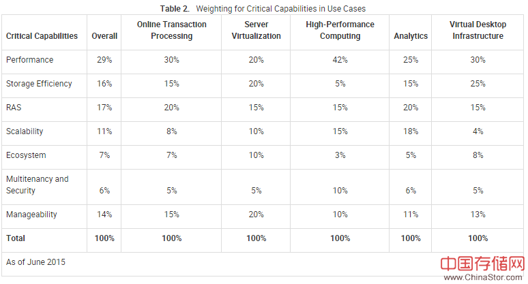Click the 42% High-Performance Computing performance cell
This screenshot has height=284, width=528.
coord(340,60)
